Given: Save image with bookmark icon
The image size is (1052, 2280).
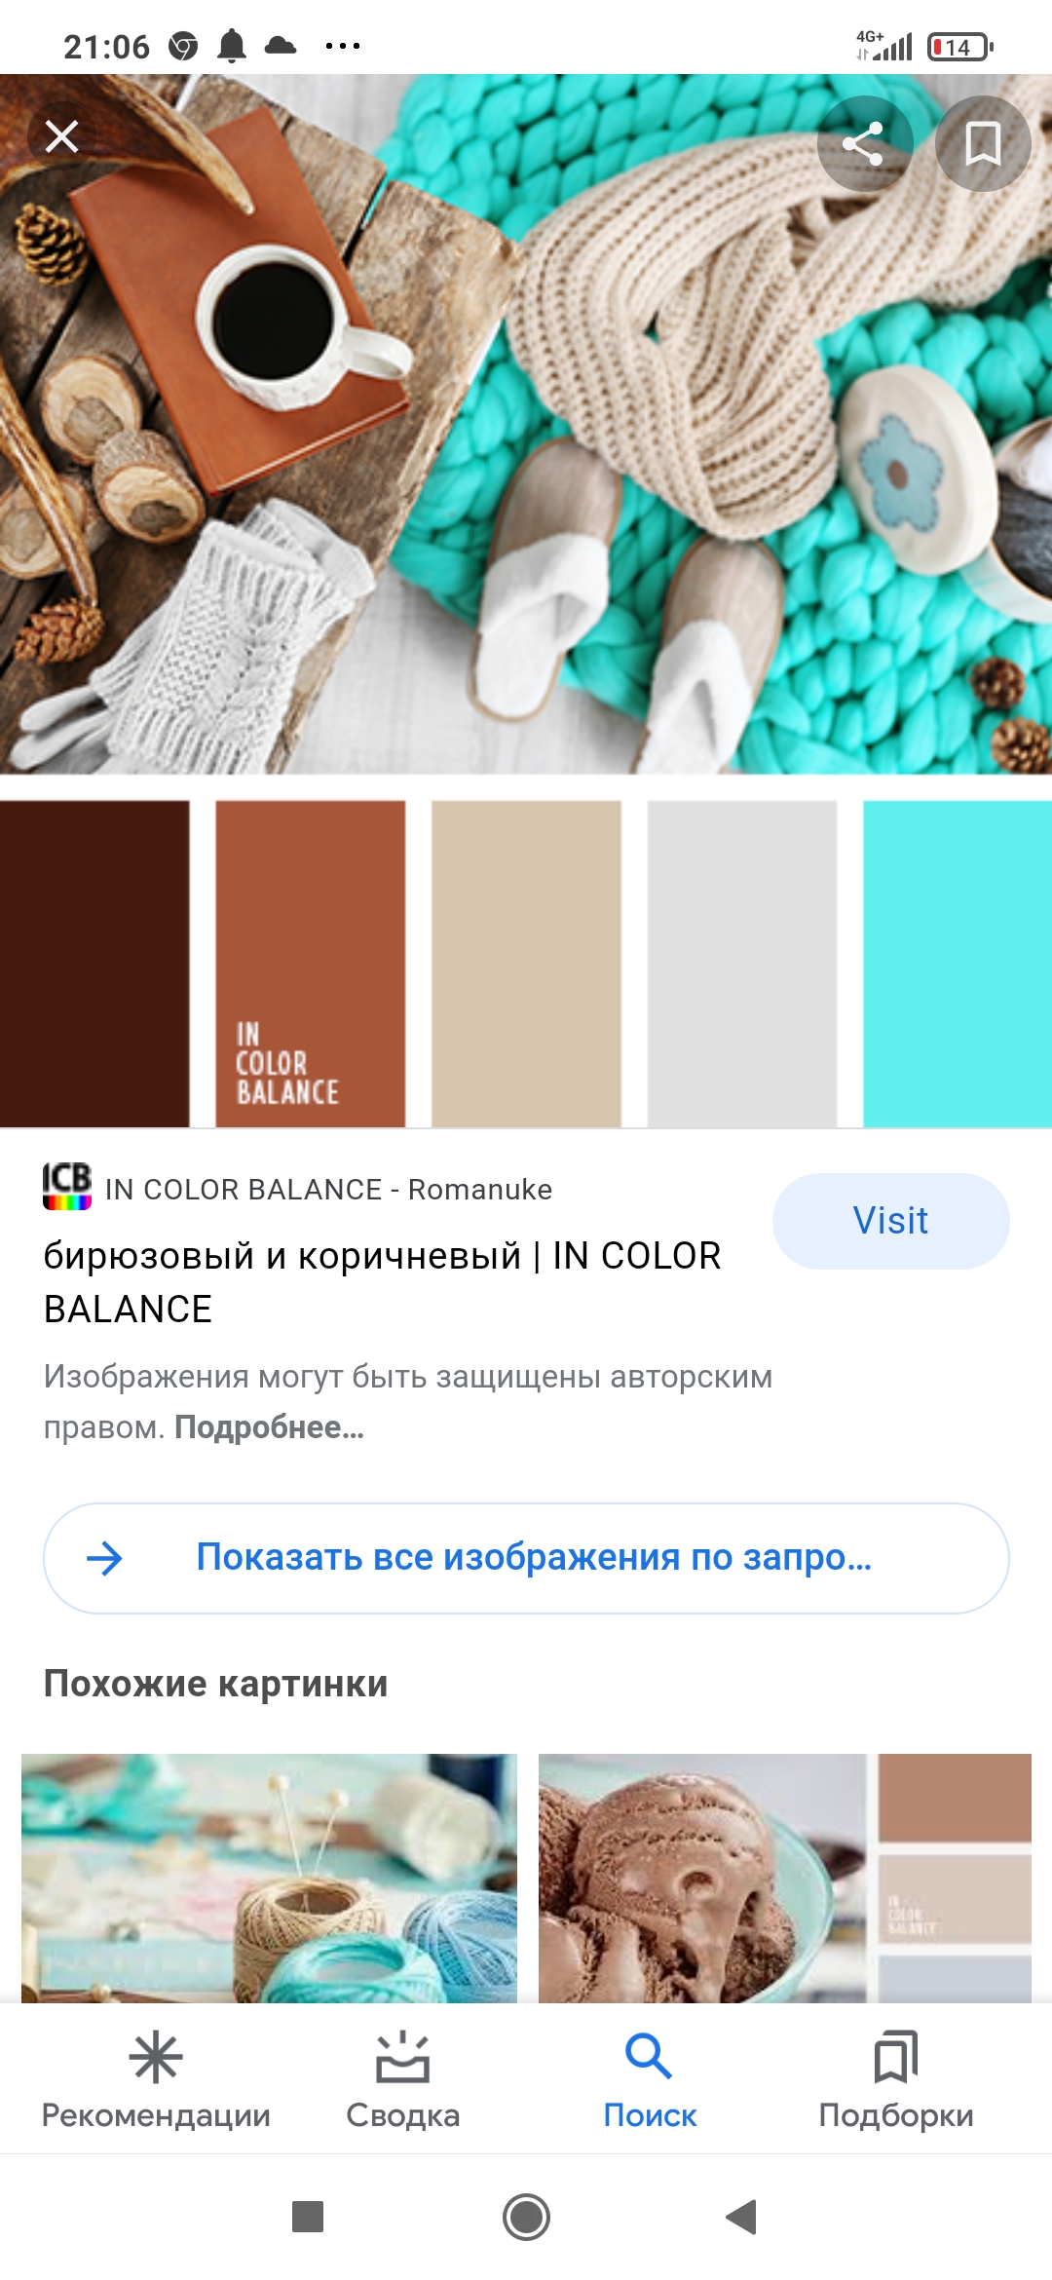Looking at the screenshot, I should coord(982,143).
